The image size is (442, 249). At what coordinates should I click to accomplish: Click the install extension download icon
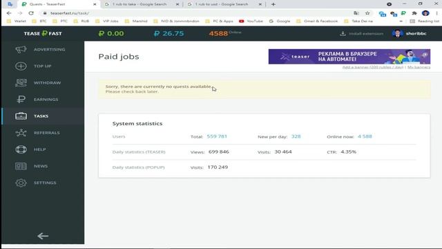(343, 33)
